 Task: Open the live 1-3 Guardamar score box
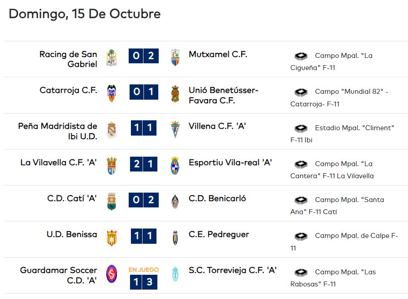click(143, 282)
